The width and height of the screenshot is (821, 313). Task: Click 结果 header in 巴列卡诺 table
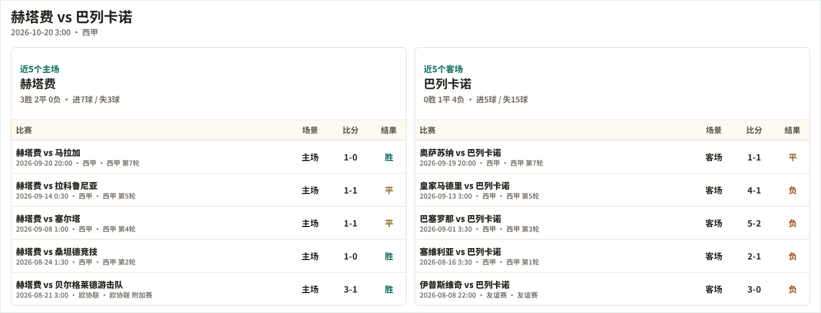tap(792, 130)
